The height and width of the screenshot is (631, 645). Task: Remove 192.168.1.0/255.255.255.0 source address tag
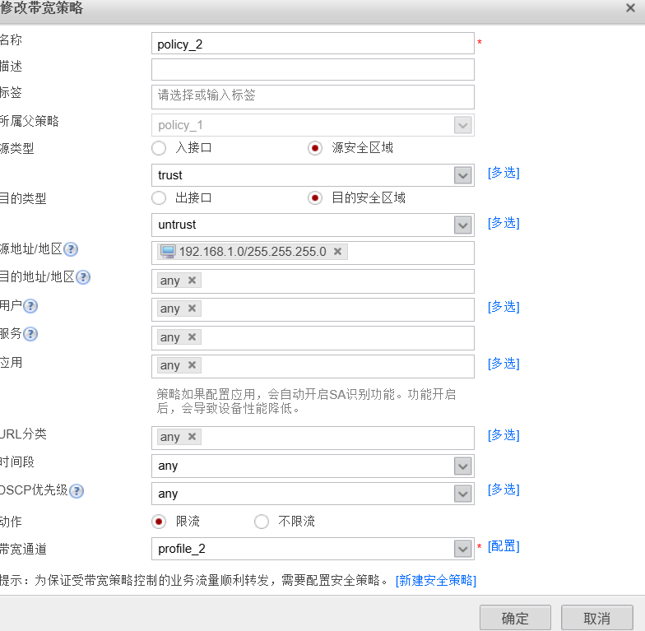tap(337, 252)
